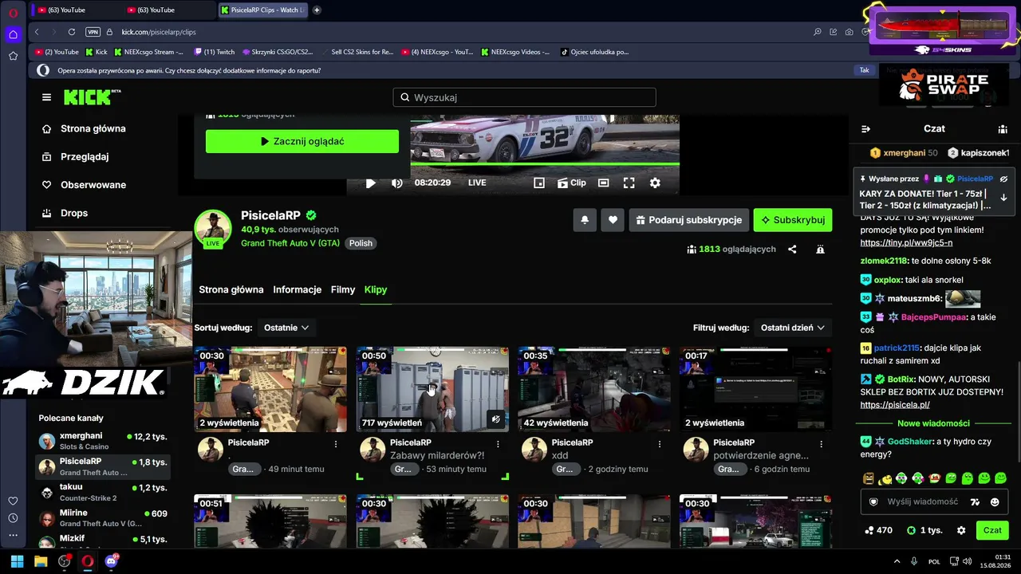Open more options for the 49 minut temu clip
Image resolution: width=1021 pixels, height=574 pixels.
[336, 443]
